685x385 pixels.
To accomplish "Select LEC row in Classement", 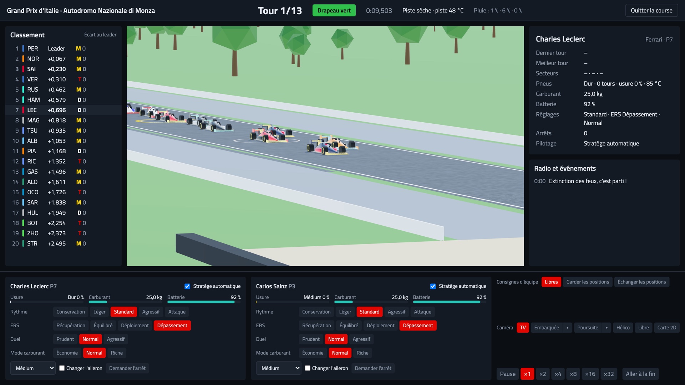I will coord(64,110).
